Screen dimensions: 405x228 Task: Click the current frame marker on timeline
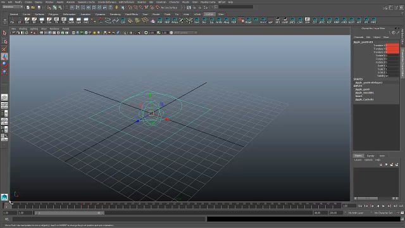[6, 206]
